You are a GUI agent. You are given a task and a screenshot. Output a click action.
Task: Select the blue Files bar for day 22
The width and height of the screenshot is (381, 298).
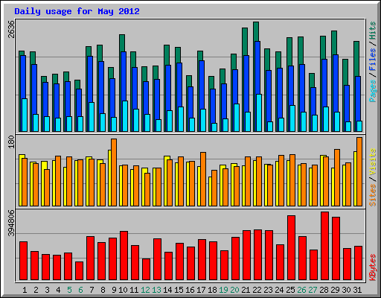coord(257,68)
